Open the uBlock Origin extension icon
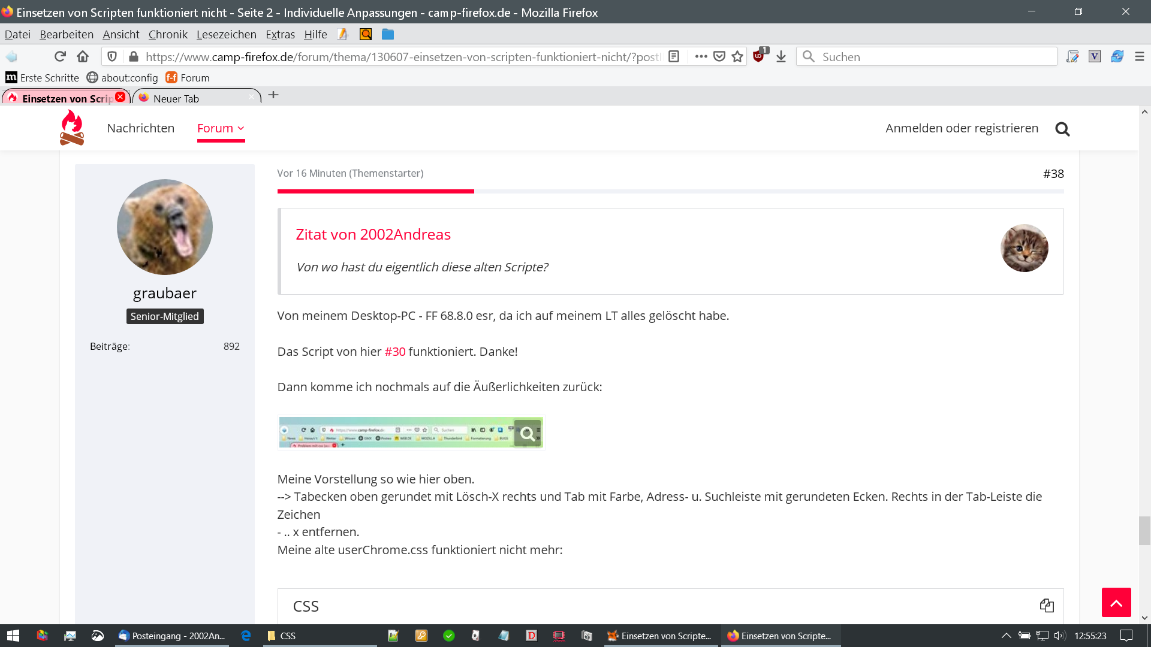 tap(759, 56)
